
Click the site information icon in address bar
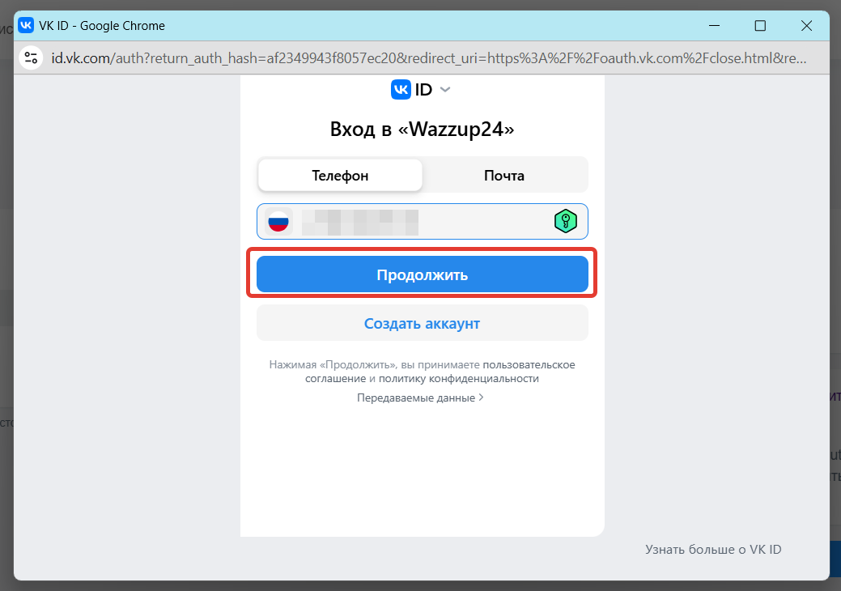(31, 58)
